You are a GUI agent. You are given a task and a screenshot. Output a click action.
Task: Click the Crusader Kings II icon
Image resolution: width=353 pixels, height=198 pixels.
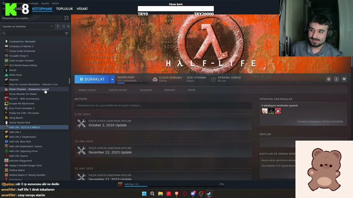(6, 56)
